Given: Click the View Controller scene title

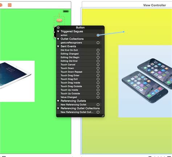Looking at the screenshot, I should click(155, 5).
